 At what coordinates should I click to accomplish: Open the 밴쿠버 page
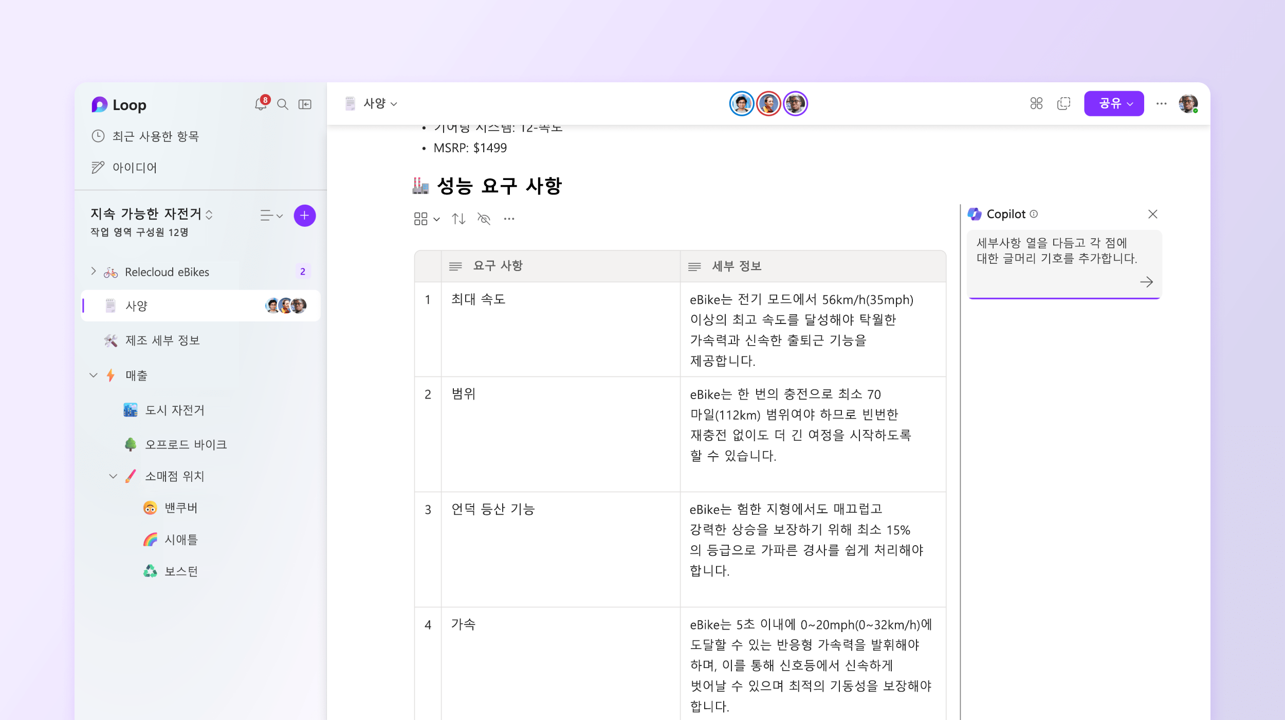point(181,508)
